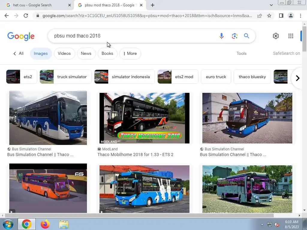Select the 'thaco bluesky' chip
The height and width of the screenshot is (230, 307).
(252, 77)
